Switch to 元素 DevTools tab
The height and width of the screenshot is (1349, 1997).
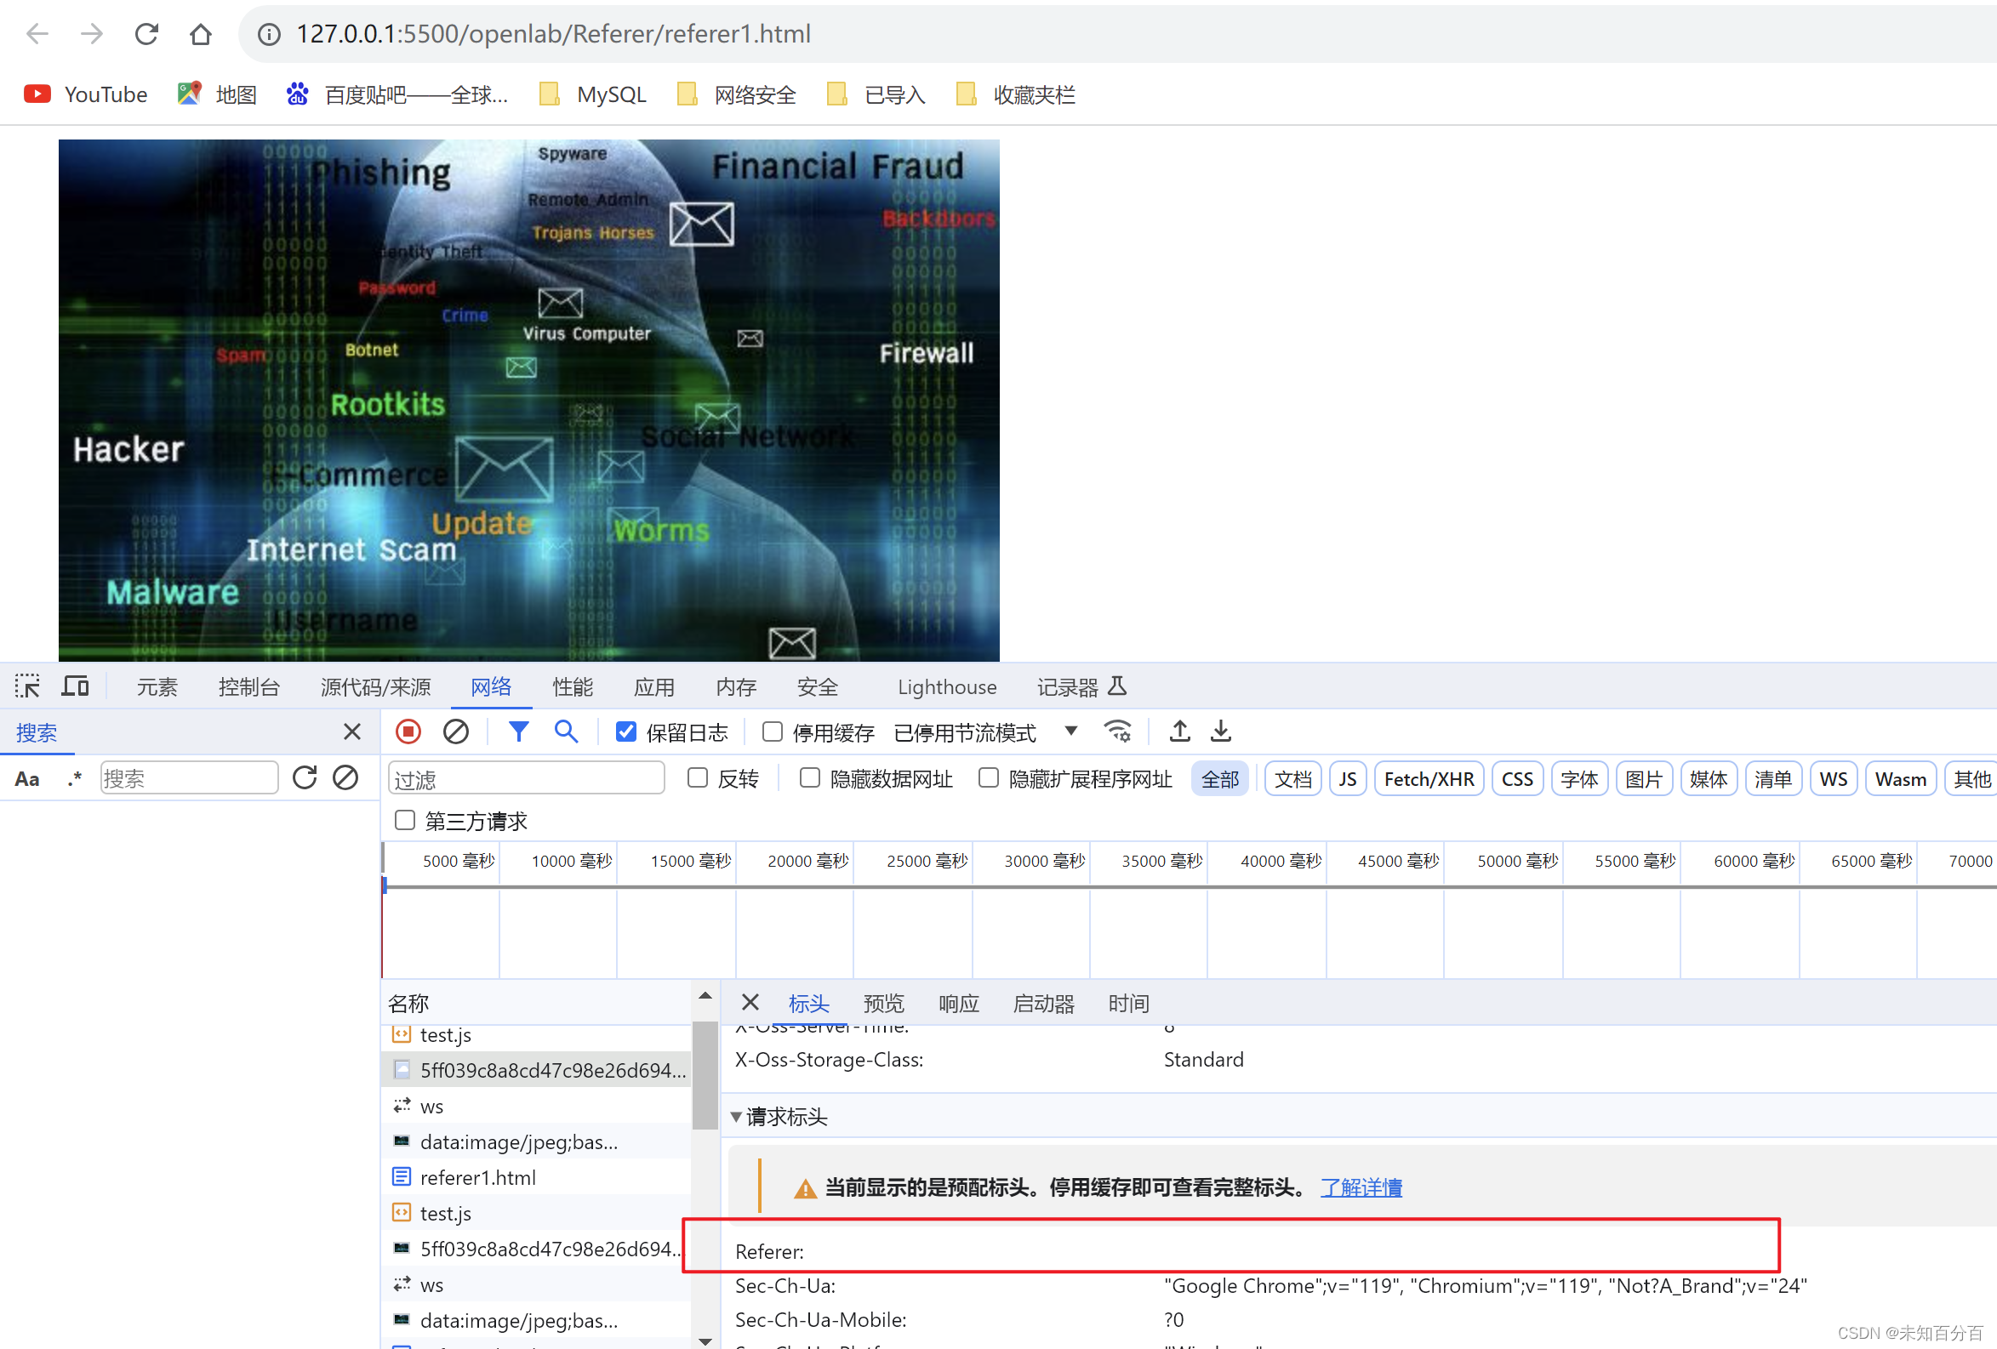[157, 686]
